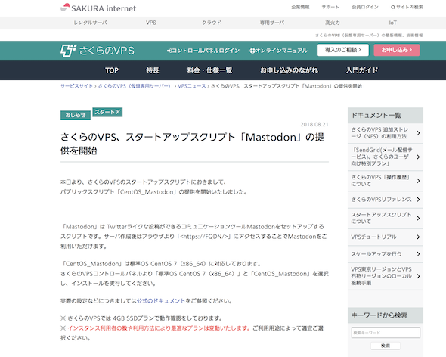446x357 pixels.
Task: Open the スケールアップを行う chevron entry
Action: 418,254
